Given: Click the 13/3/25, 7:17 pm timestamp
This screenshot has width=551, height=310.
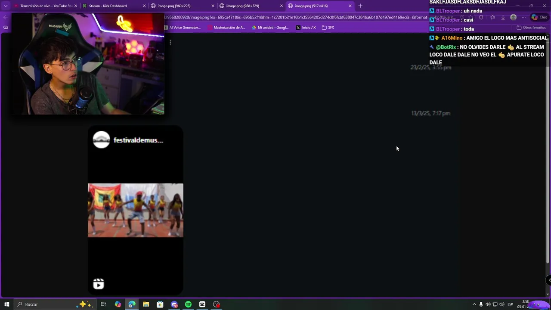Looking at the screenshot, I should 430,113.
